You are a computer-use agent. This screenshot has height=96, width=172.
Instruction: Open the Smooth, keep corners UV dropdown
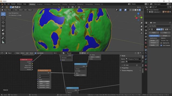click(166, 41)
